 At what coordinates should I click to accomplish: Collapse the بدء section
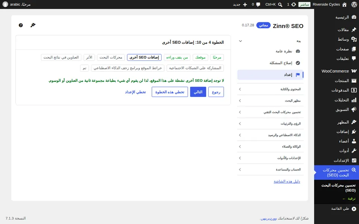pos(270,41)
